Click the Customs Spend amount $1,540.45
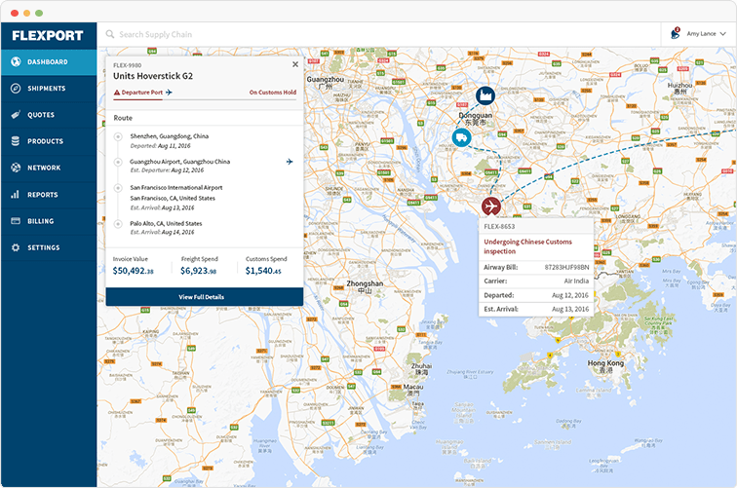 click(263, 271)
